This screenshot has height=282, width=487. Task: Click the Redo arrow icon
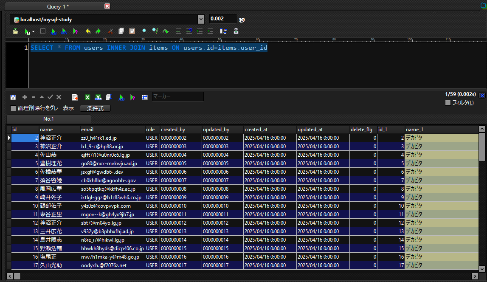[98, 31]
